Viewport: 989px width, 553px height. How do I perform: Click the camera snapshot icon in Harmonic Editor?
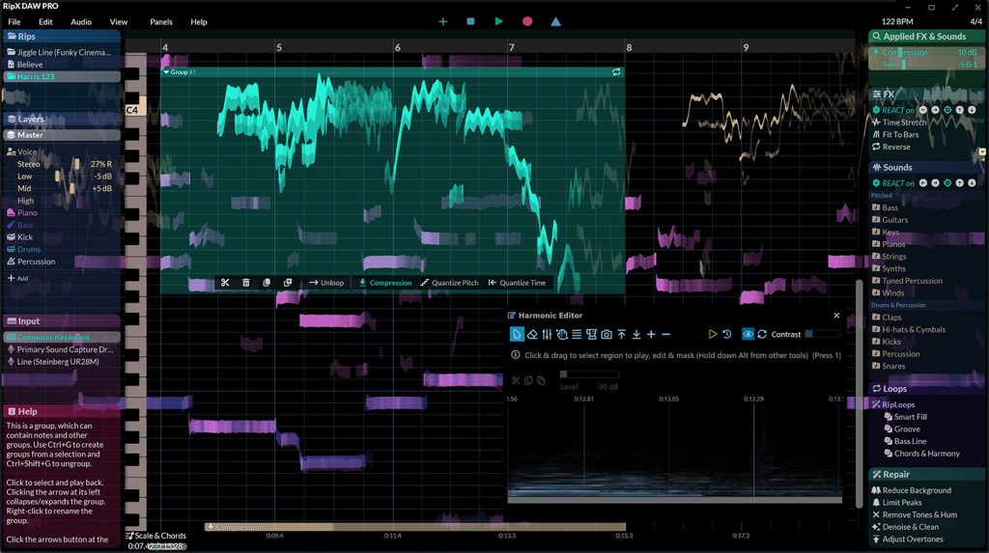606,334
